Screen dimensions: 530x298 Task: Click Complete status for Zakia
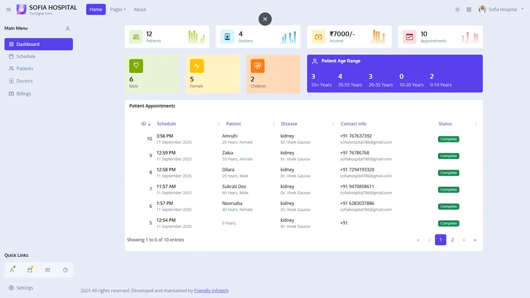(449, 156)
